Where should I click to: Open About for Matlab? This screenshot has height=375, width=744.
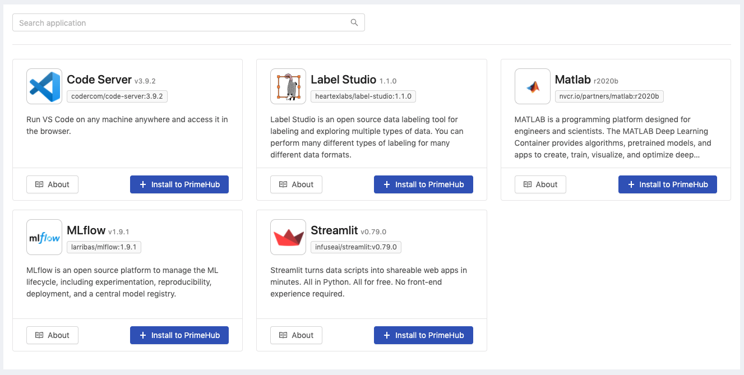coord(540,184)
